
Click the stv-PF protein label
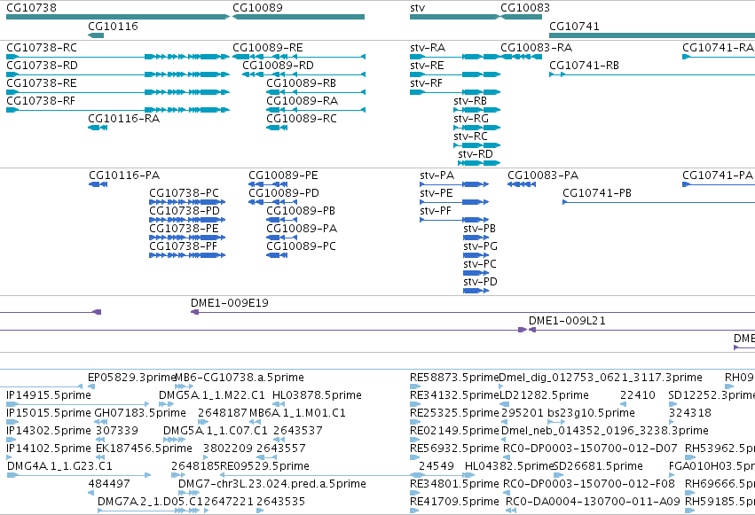click(436, 211)
